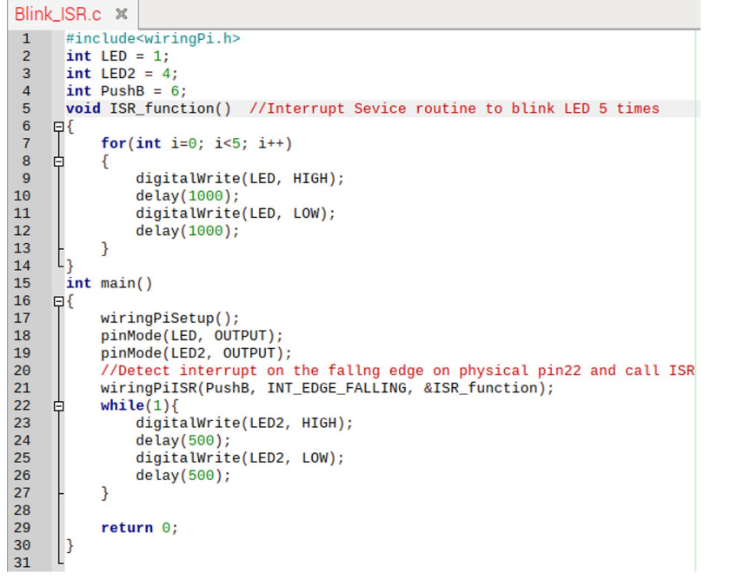The image size is (744, 579).
Task: Click the 'while(1){' statement
Action: tap(139, 405)
